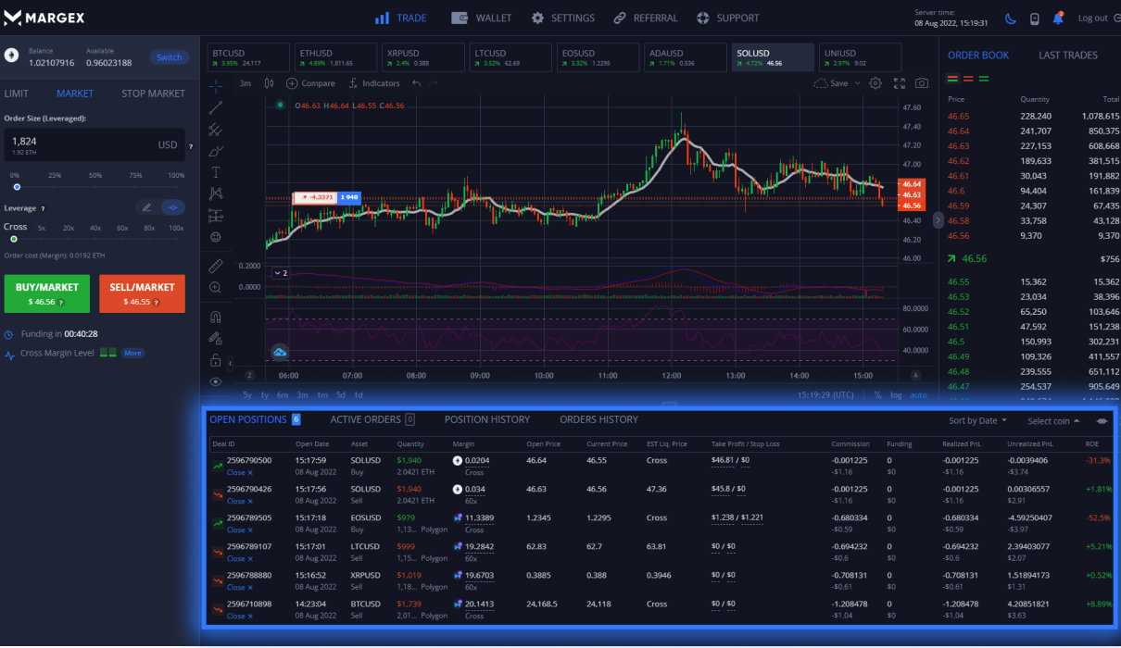
Task: Open the Indicators menu
Action: point(374,83)
